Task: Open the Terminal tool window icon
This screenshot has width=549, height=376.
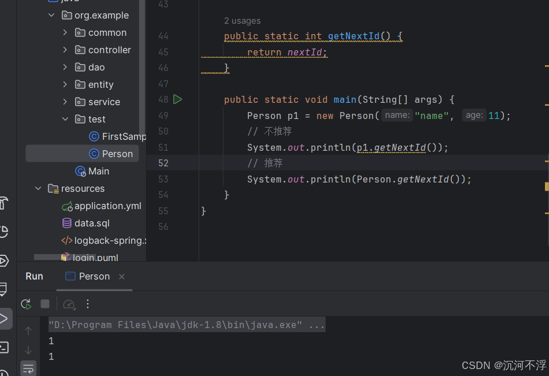Action: pyautogui.click(x=4, y=347)
